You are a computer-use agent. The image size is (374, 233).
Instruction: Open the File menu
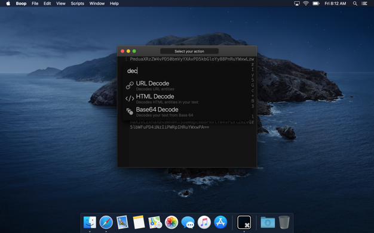pos(35,4)
